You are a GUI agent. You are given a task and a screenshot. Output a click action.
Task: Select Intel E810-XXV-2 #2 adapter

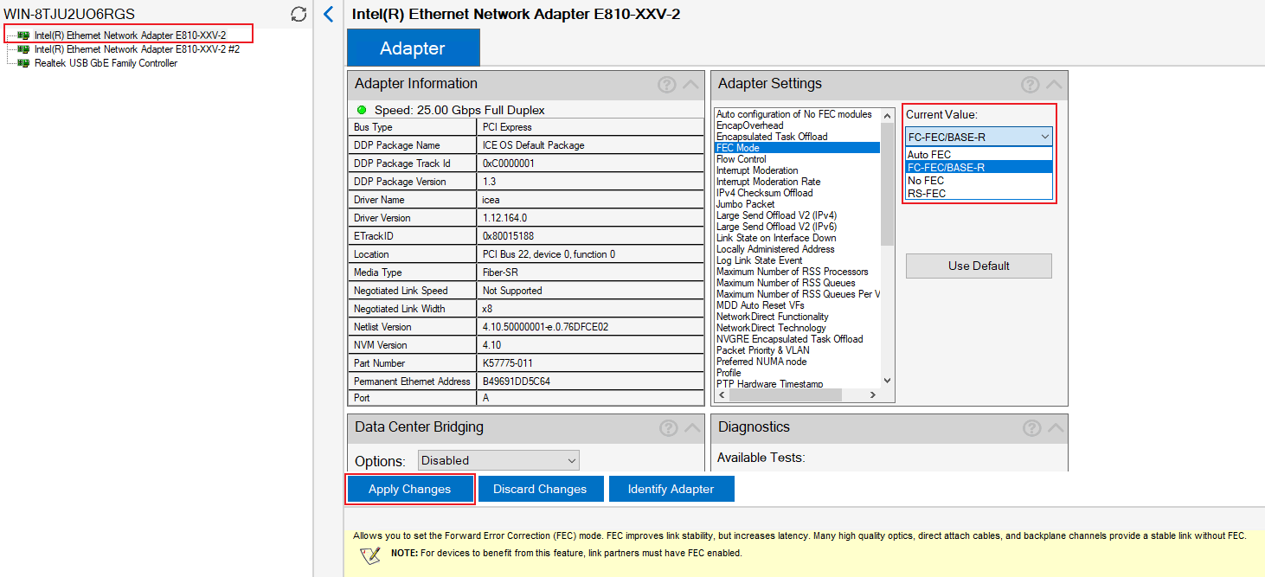click(x=137, y=49)
